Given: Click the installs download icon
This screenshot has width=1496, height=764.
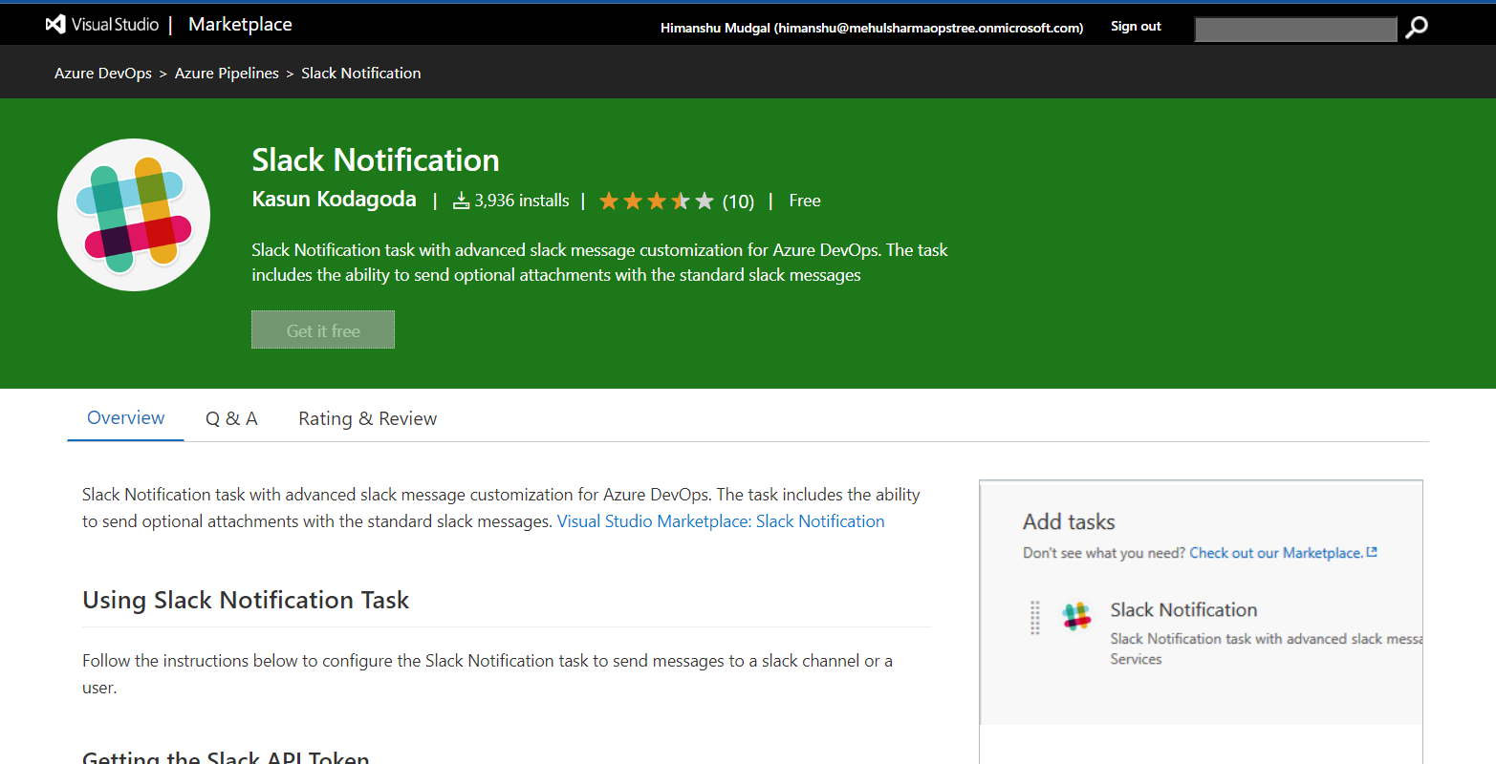Looking at the screenshot, I should tap(461, 201).
